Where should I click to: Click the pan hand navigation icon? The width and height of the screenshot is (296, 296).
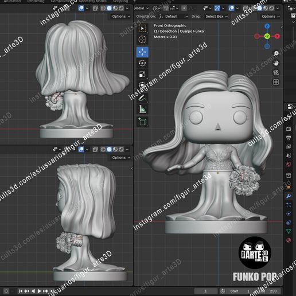point(276,63)
